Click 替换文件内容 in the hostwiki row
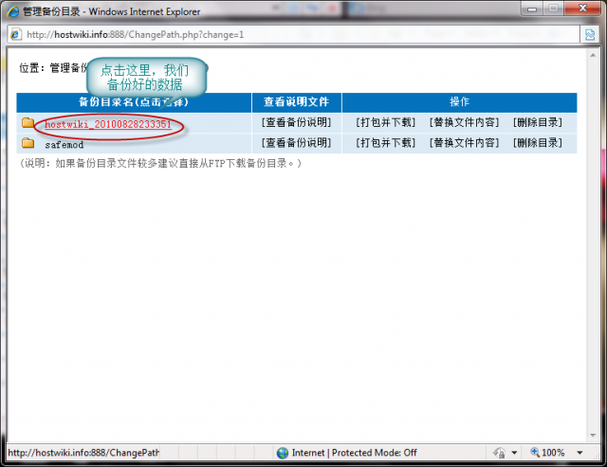 [x=463, y=123]
